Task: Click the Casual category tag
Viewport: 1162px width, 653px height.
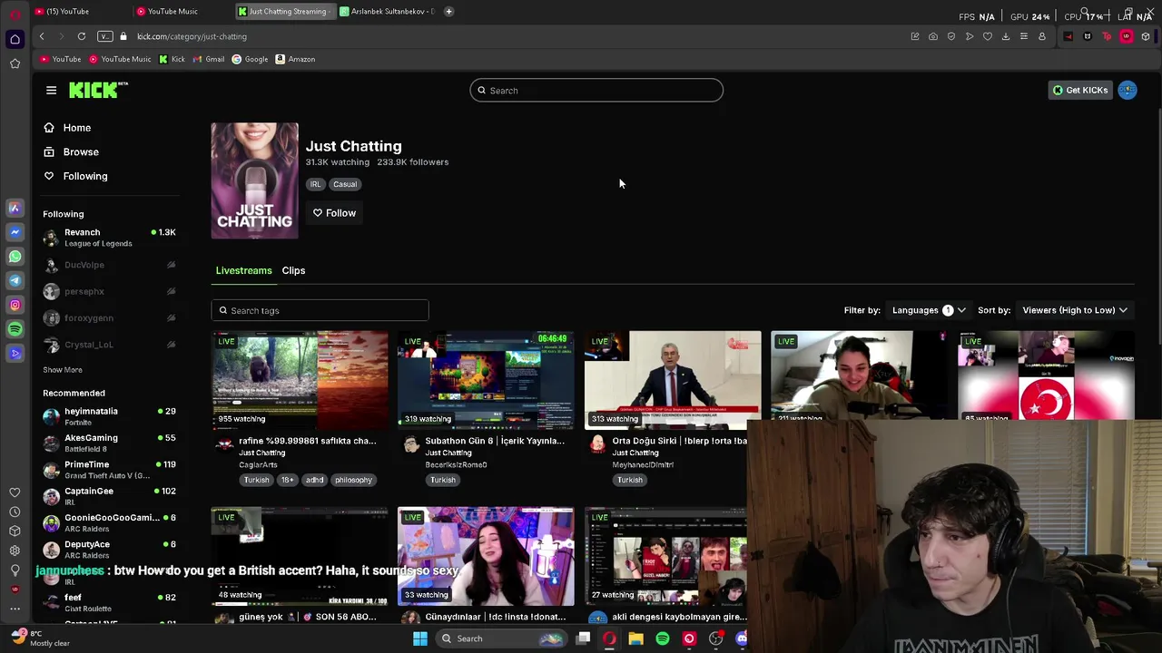Action: (345, 184)
